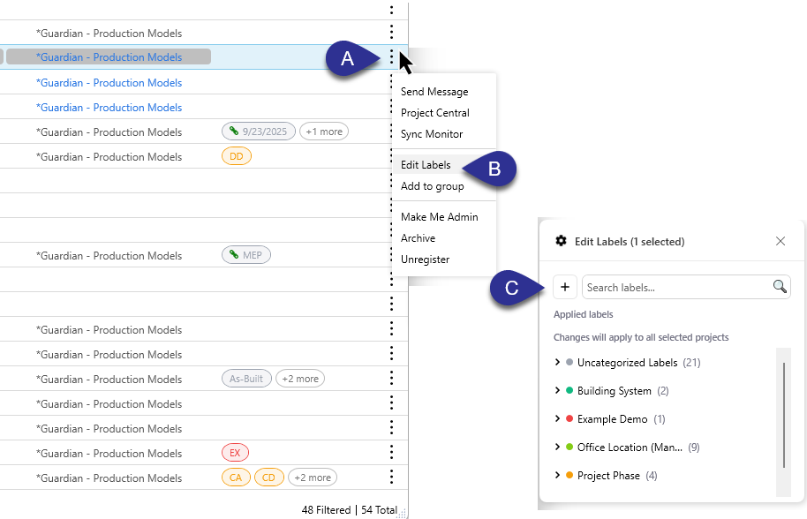
Task: Choose Project Central from the context menu
Action: [x=437, y=112]
